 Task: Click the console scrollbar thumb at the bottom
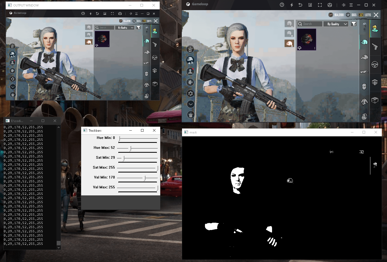tap(59, 243)
